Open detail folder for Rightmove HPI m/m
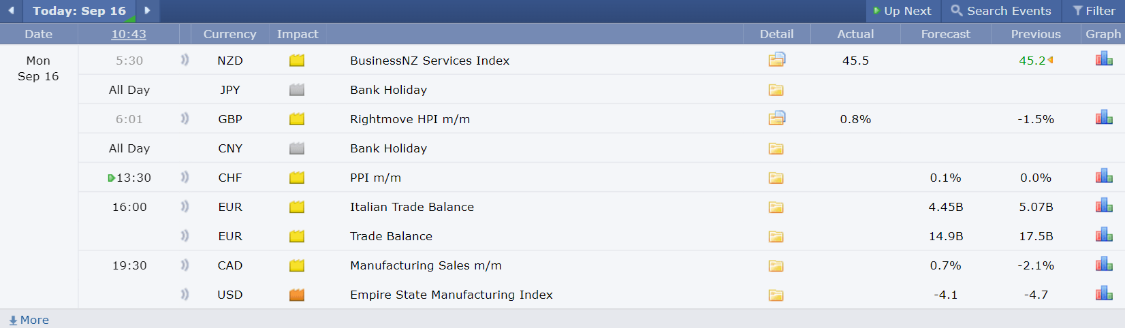The width and height of the screenshot is (1125, 328). (x=776, y=118)
